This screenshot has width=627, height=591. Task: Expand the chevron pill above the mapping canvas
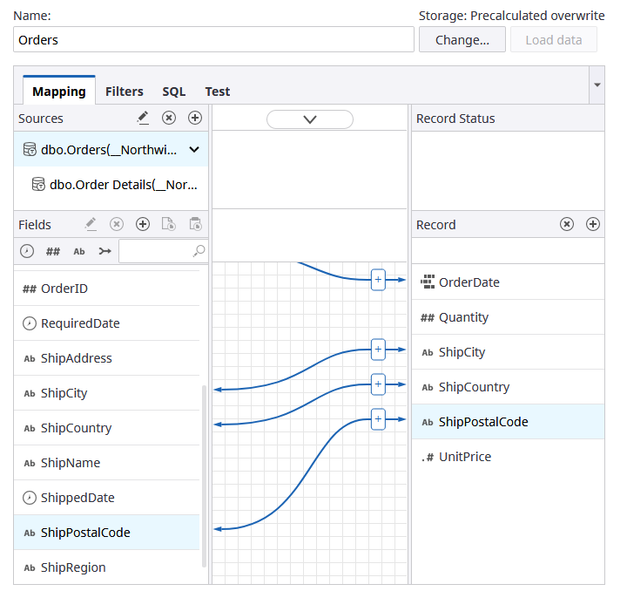[x=310, y=119]
